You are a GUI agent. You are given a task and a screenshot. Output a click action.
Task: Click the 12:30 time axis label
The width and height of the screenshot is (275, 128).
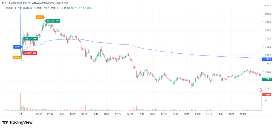coord(130,114)
